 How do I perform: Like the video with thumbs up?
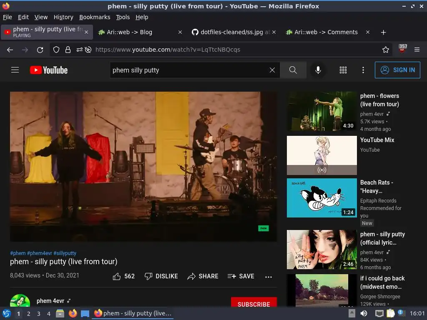point(117,276)
